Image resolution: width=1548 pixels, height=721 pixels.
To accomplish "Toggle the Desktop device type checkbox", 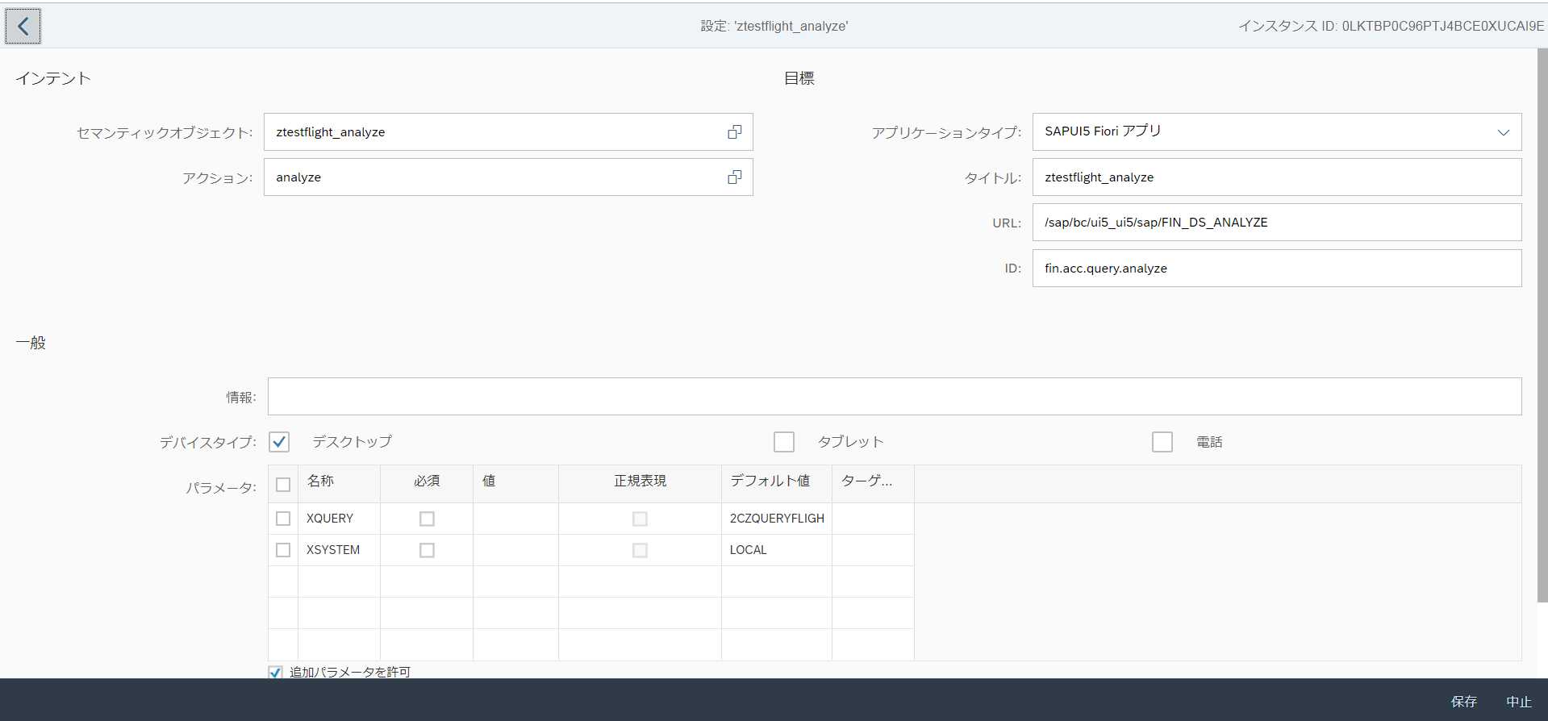I will (279, 442).
